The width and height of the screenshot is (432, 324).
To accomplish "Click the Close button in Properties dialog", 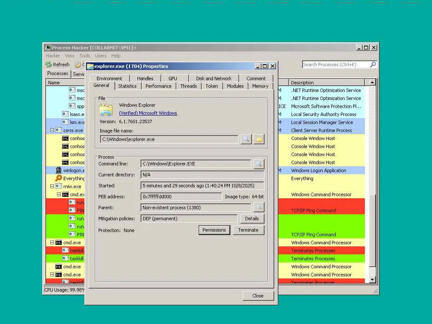I will [258, 296].
